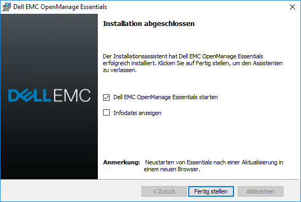Click the dark gradient banner above logo

point(49,51)
